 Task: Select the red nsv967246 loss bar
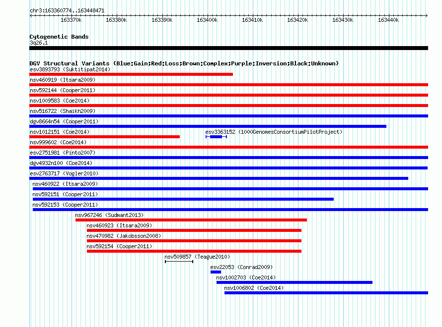point(191,220)
